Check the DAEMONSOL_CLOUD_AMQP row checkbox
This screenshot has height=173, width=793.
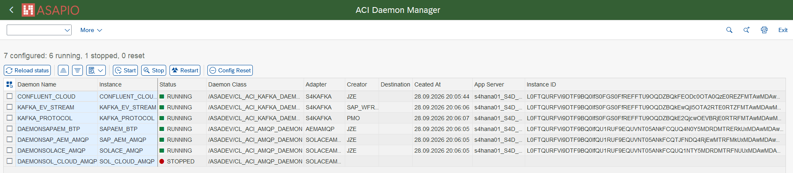10,161
